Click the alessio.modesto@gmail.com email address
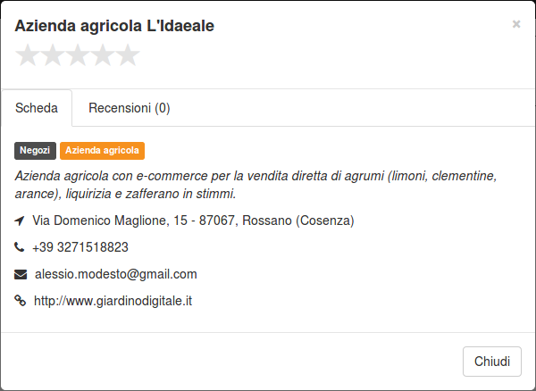Screen dimensions: 536x391 click(116, 274)
